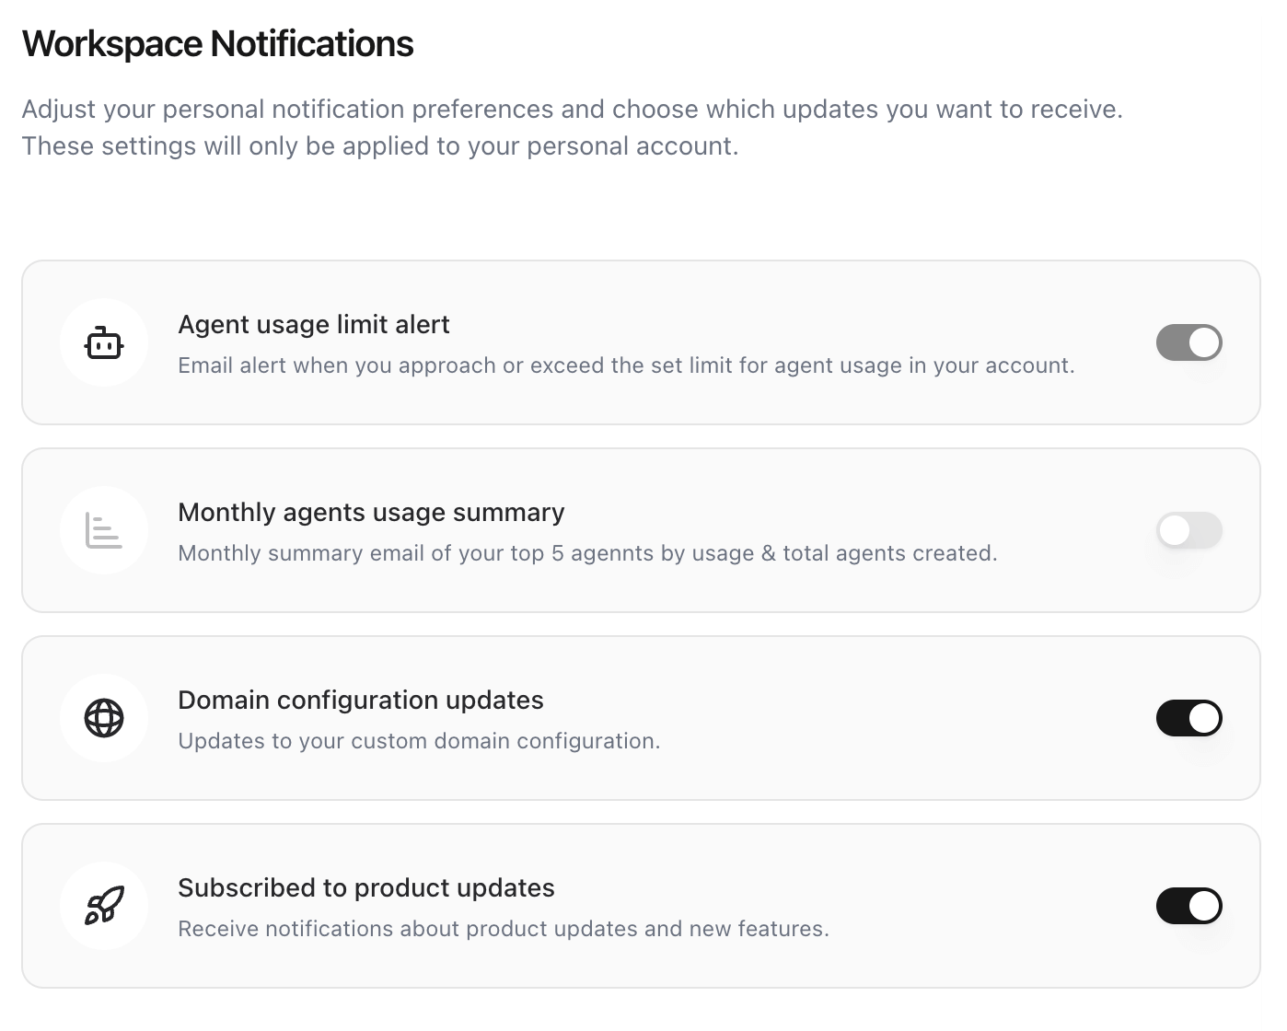The image size is (1287, 1031).
Task: Turn off Domain configuration updates switch
Action: click(x=1188, y=719)
